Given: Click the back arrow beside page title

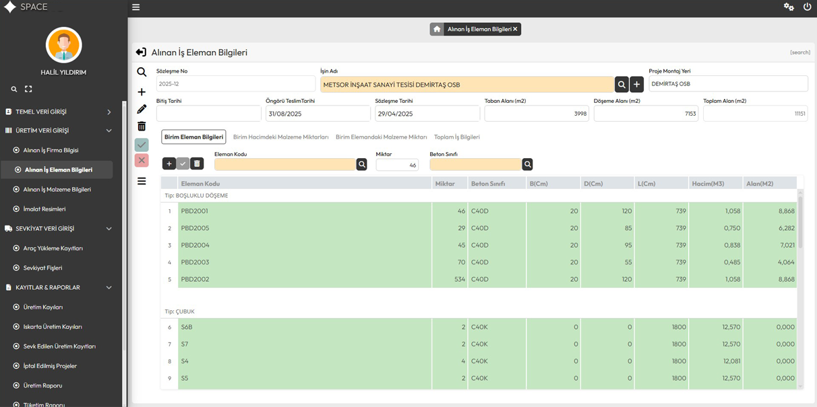Looking at the screenshot, I should (141, 52).
